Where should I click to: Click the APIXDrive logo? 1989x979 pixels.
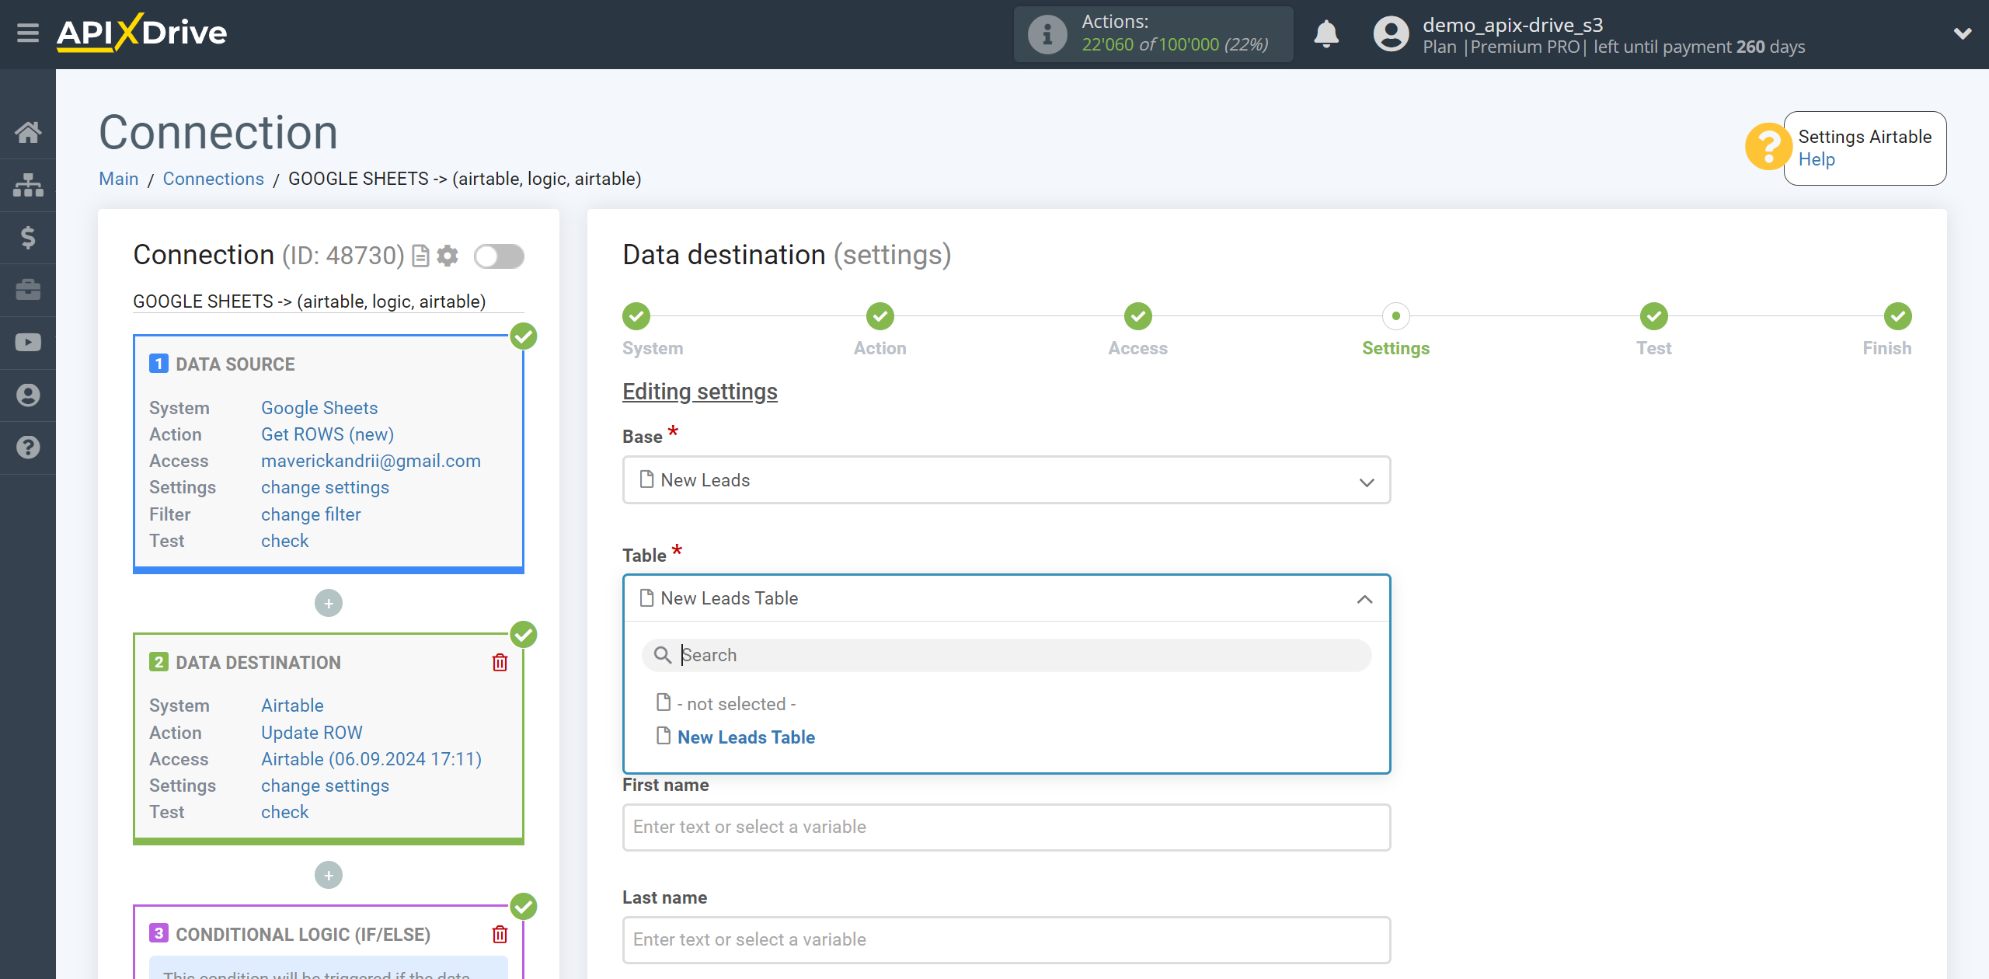[141, 33]
